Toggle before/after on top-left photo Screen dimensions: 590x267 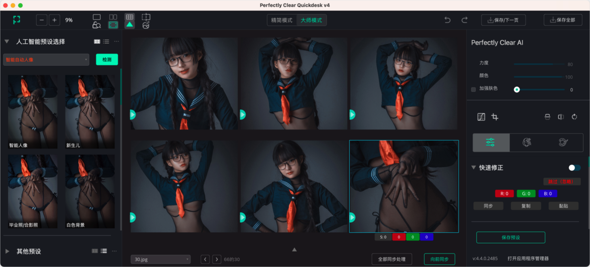click(133, 114)
